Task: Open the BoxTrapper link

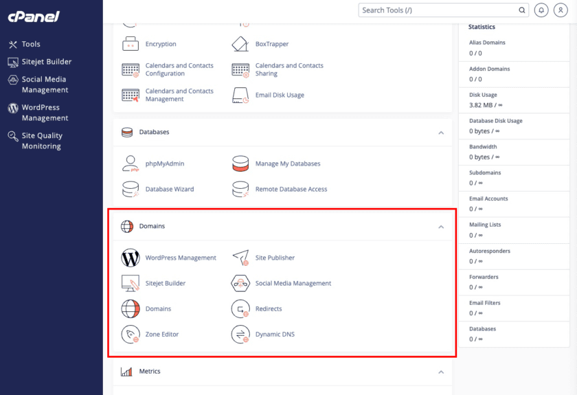Action: pos(272,44)
